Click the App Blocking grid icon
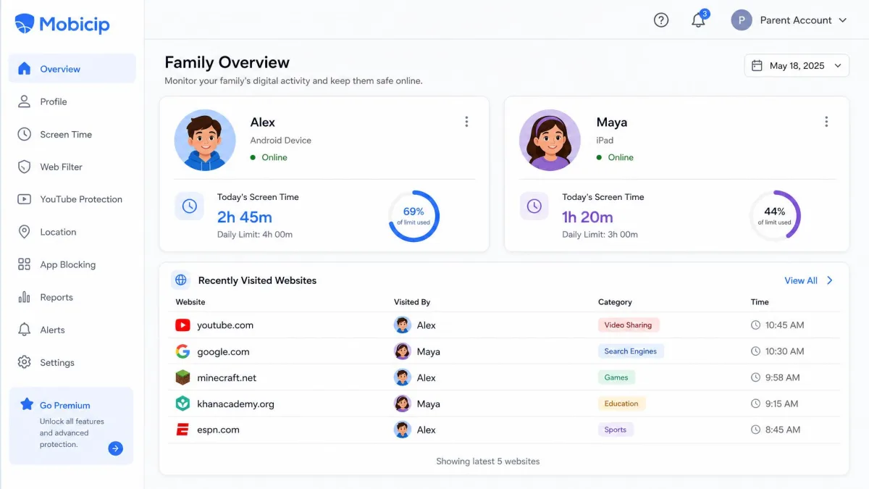The height and width of the screenshot is (489, 869). pos(24,264)
